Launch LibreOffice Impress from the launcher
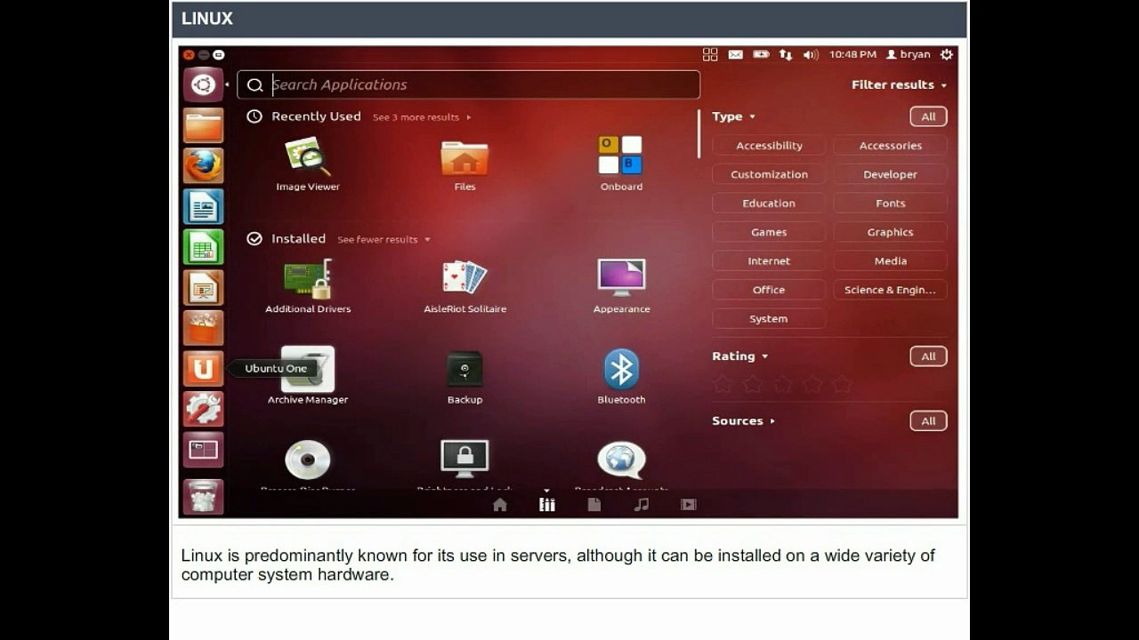 [203, 287]
